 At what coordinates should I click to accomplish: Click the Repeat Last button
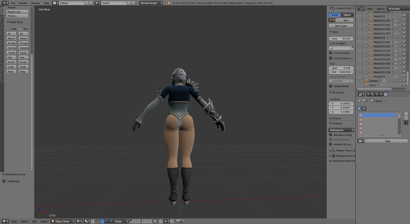click(17, 12)
